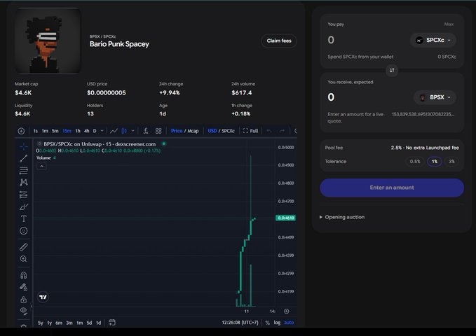Collapse the drawing toolbar side arrow
Image resolution: width=476 pixels, height=336 pixels.
[32, 307]
